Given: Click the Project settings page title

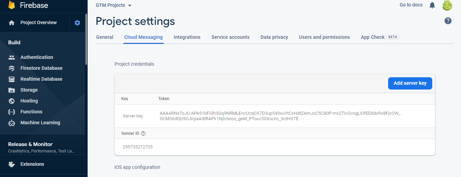Looking at the screenshot, I should 135,21.
